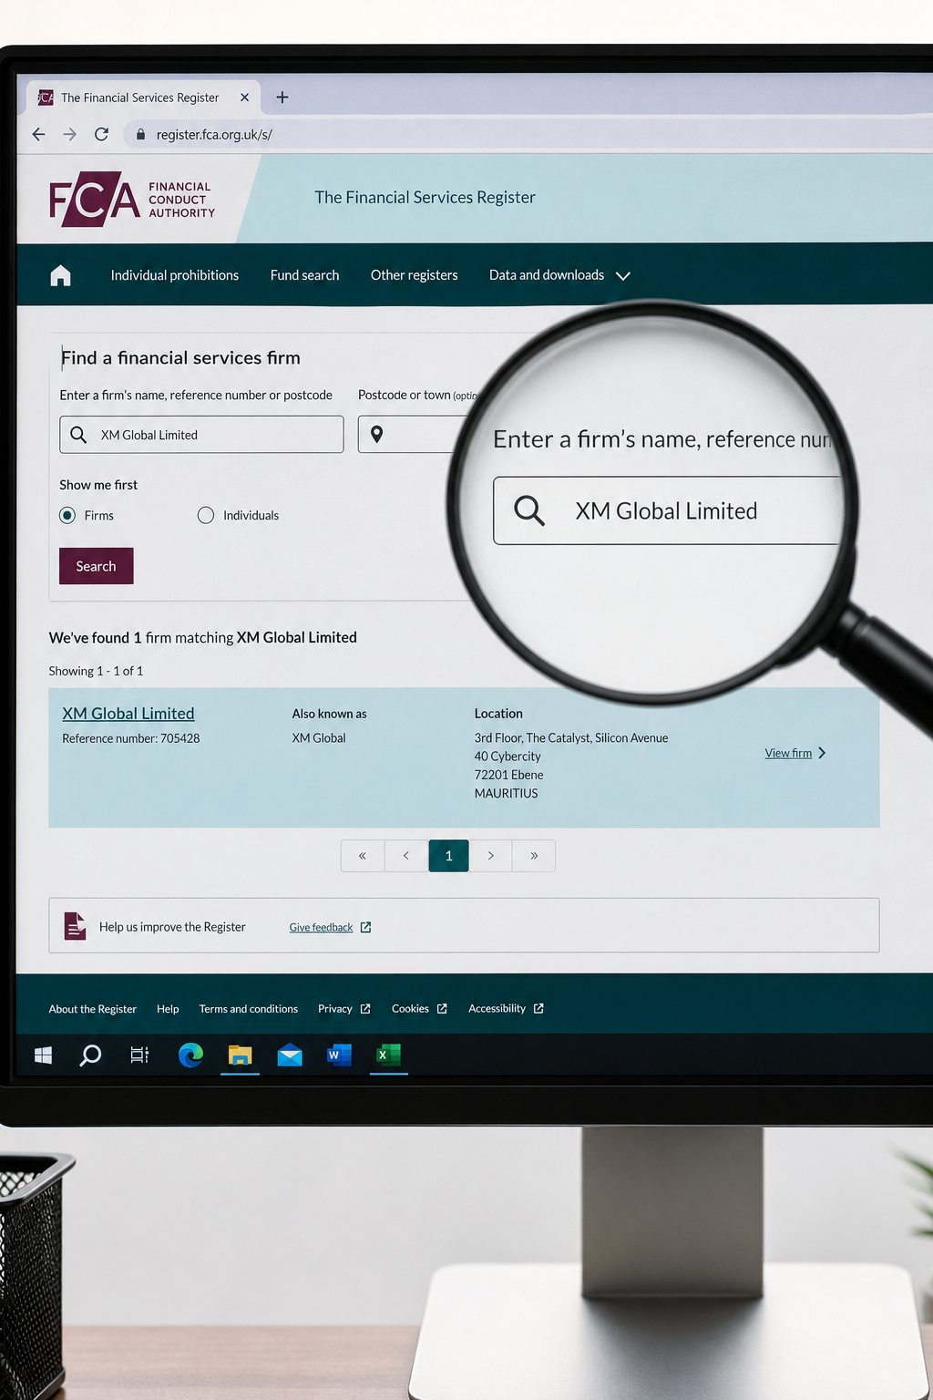Image resolution: width=933 pixels, height=1400 pixels.
Task: Go to next results page (›)
Action: click(491, 856)
